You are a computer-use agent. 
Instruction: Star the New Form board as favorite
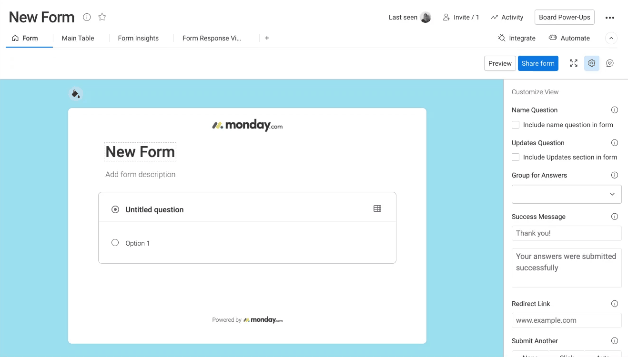pyautogui.click(x=102, y=17)
